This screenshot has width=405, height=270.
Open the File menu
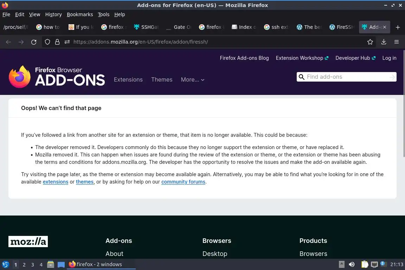point(6,14)
